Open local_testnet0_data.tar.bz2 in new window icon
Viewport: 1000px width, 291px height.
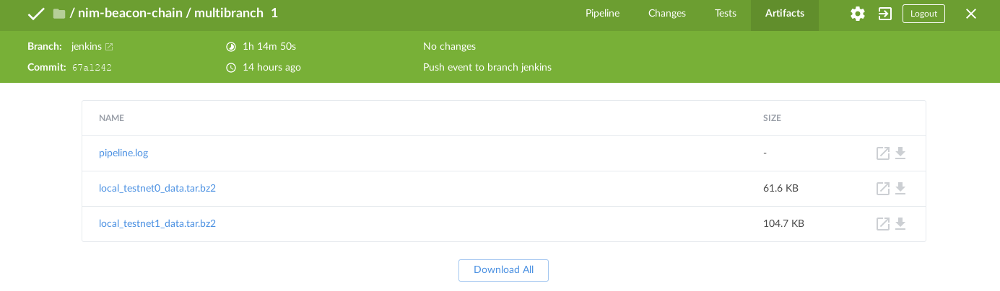coord(882,189)
